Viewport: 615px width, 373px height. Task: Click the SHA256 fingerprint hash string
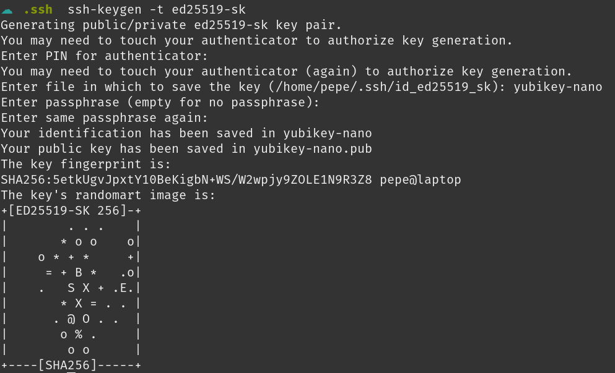tap(186, 179)
